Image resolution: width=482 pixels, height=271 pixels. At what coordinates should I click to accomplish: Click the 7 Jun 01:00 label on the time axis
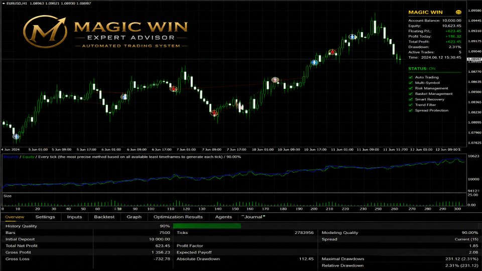pyautogui.click(x=186, y=150)
